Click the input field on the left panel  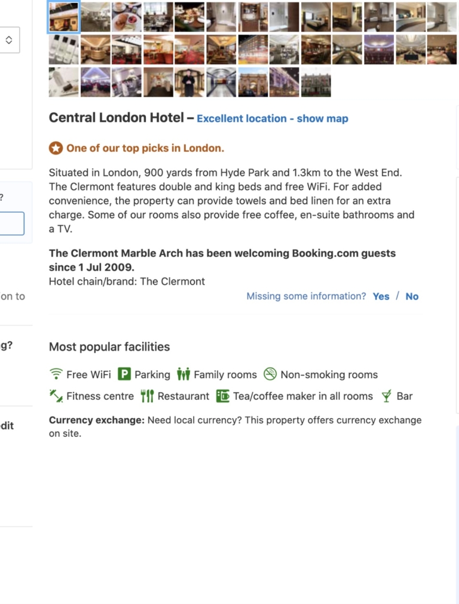[x=12, y=223]
